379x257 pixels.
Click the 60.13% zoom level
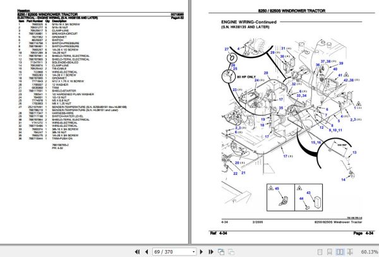click(370, 252)
